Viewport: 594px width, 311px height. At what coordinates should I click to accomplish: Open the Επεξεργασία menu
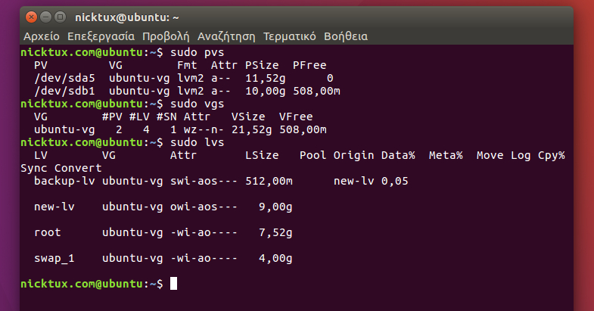tap(101, 36)
